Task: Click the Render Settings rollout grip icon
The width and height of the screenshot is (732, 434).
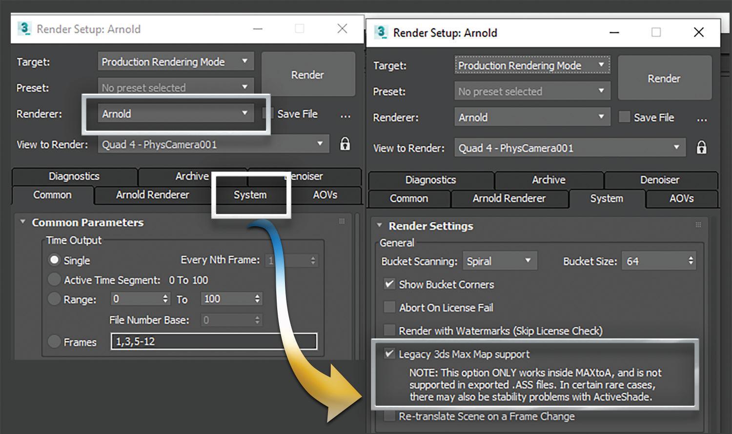Action: point(698,225)
